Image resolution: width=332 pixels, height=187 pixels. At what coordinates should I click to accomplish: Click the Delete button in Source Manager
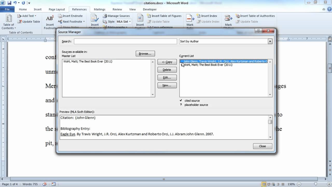[167, 70]
